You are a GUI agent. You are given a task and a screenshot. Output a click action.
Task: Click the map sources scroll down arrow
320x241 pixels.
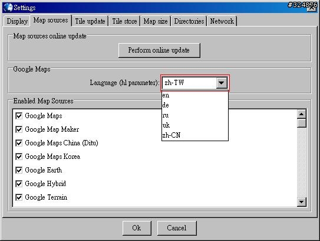301,202
